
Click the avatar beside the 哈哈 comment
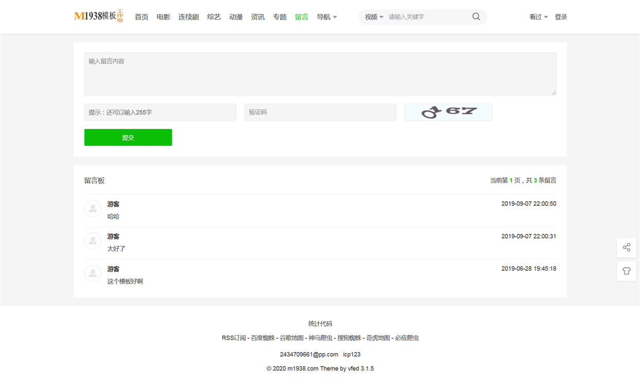point(93,208)
